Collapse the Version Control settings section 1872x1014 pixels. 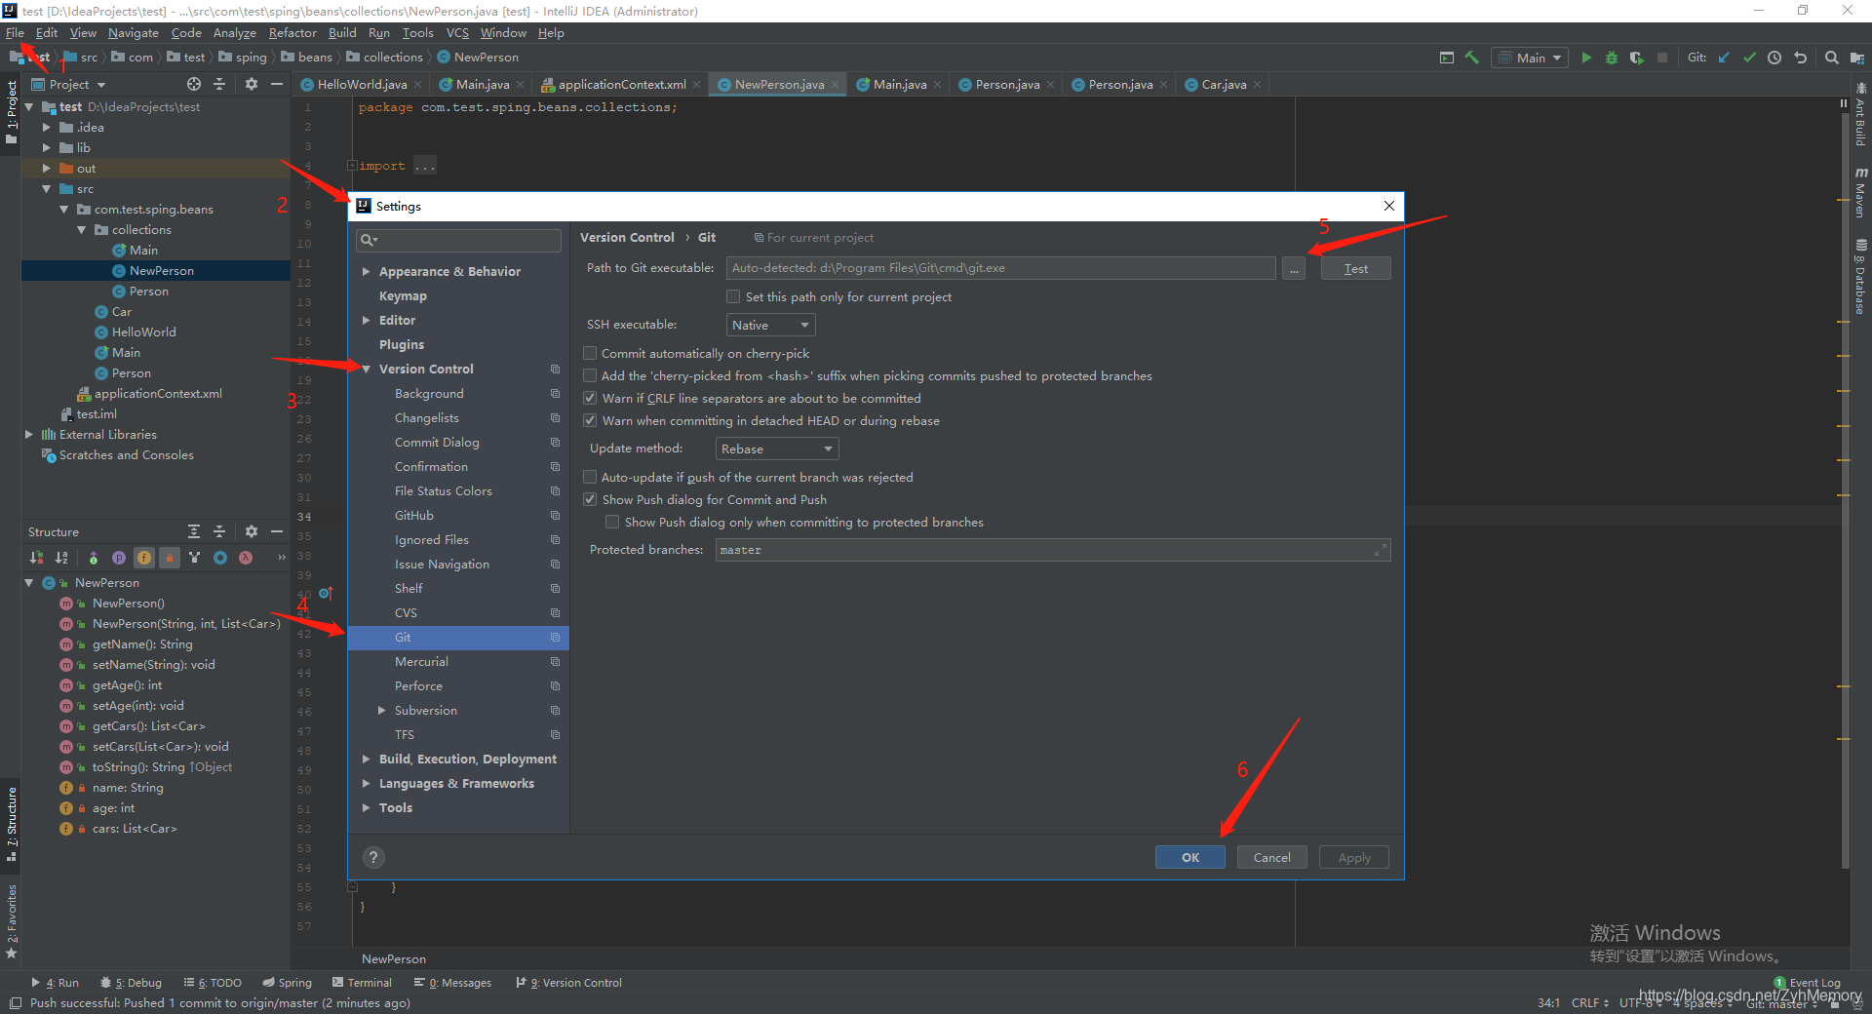tap(367, 370)
